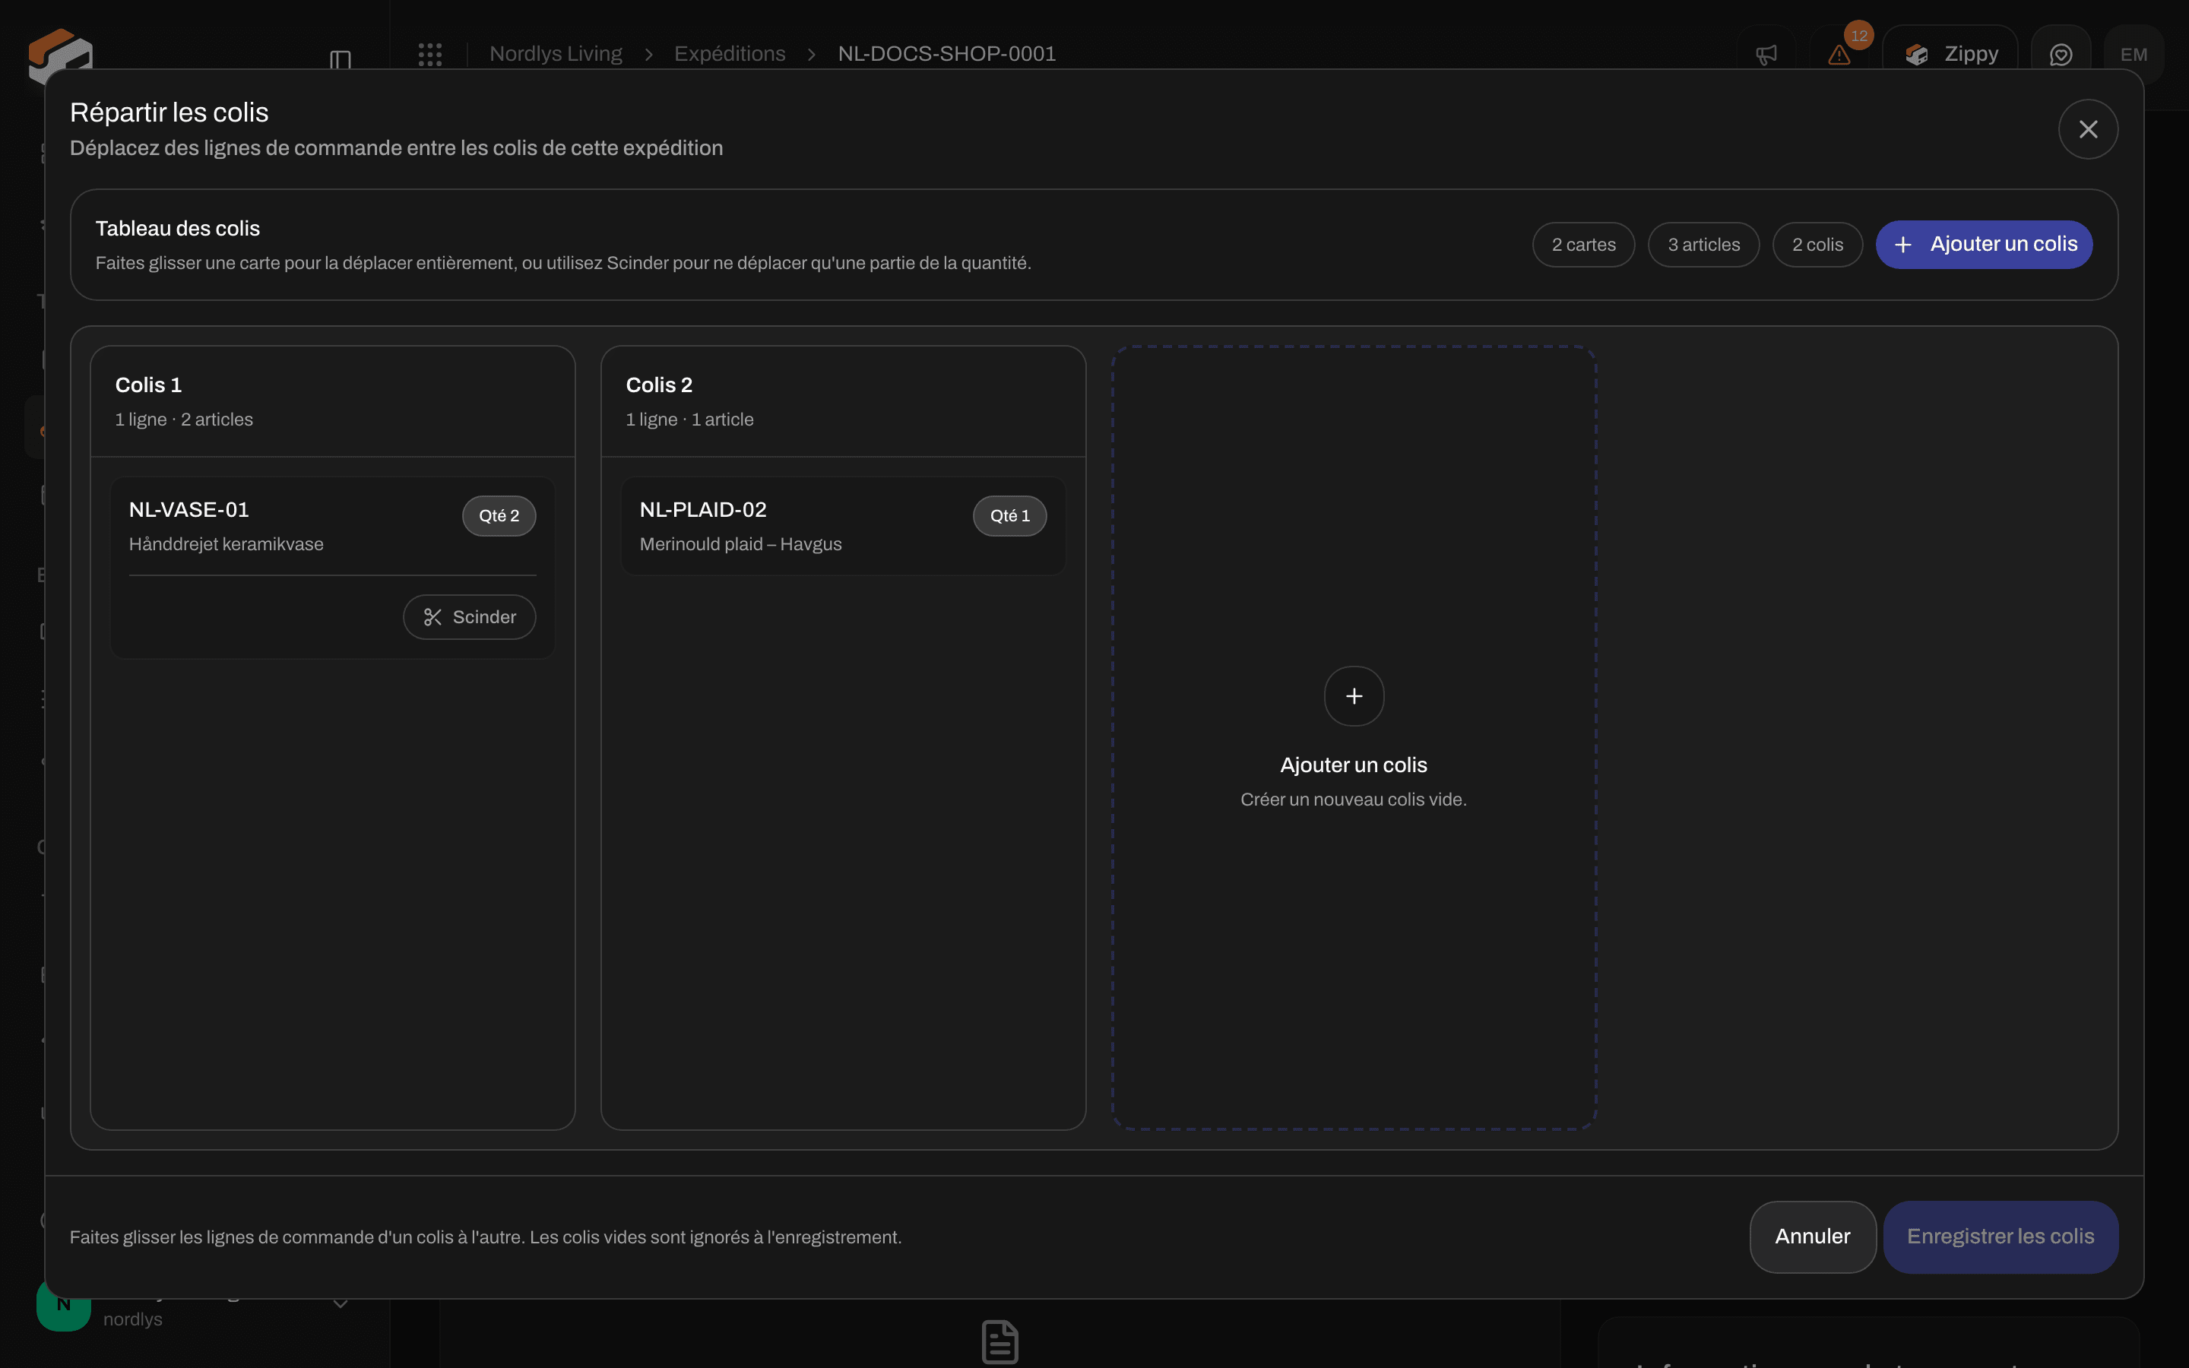Viewport: 2189px width, 1368px height.
Task: Click Merinould plaid – Havgus description
Action: tap(741, 543)
